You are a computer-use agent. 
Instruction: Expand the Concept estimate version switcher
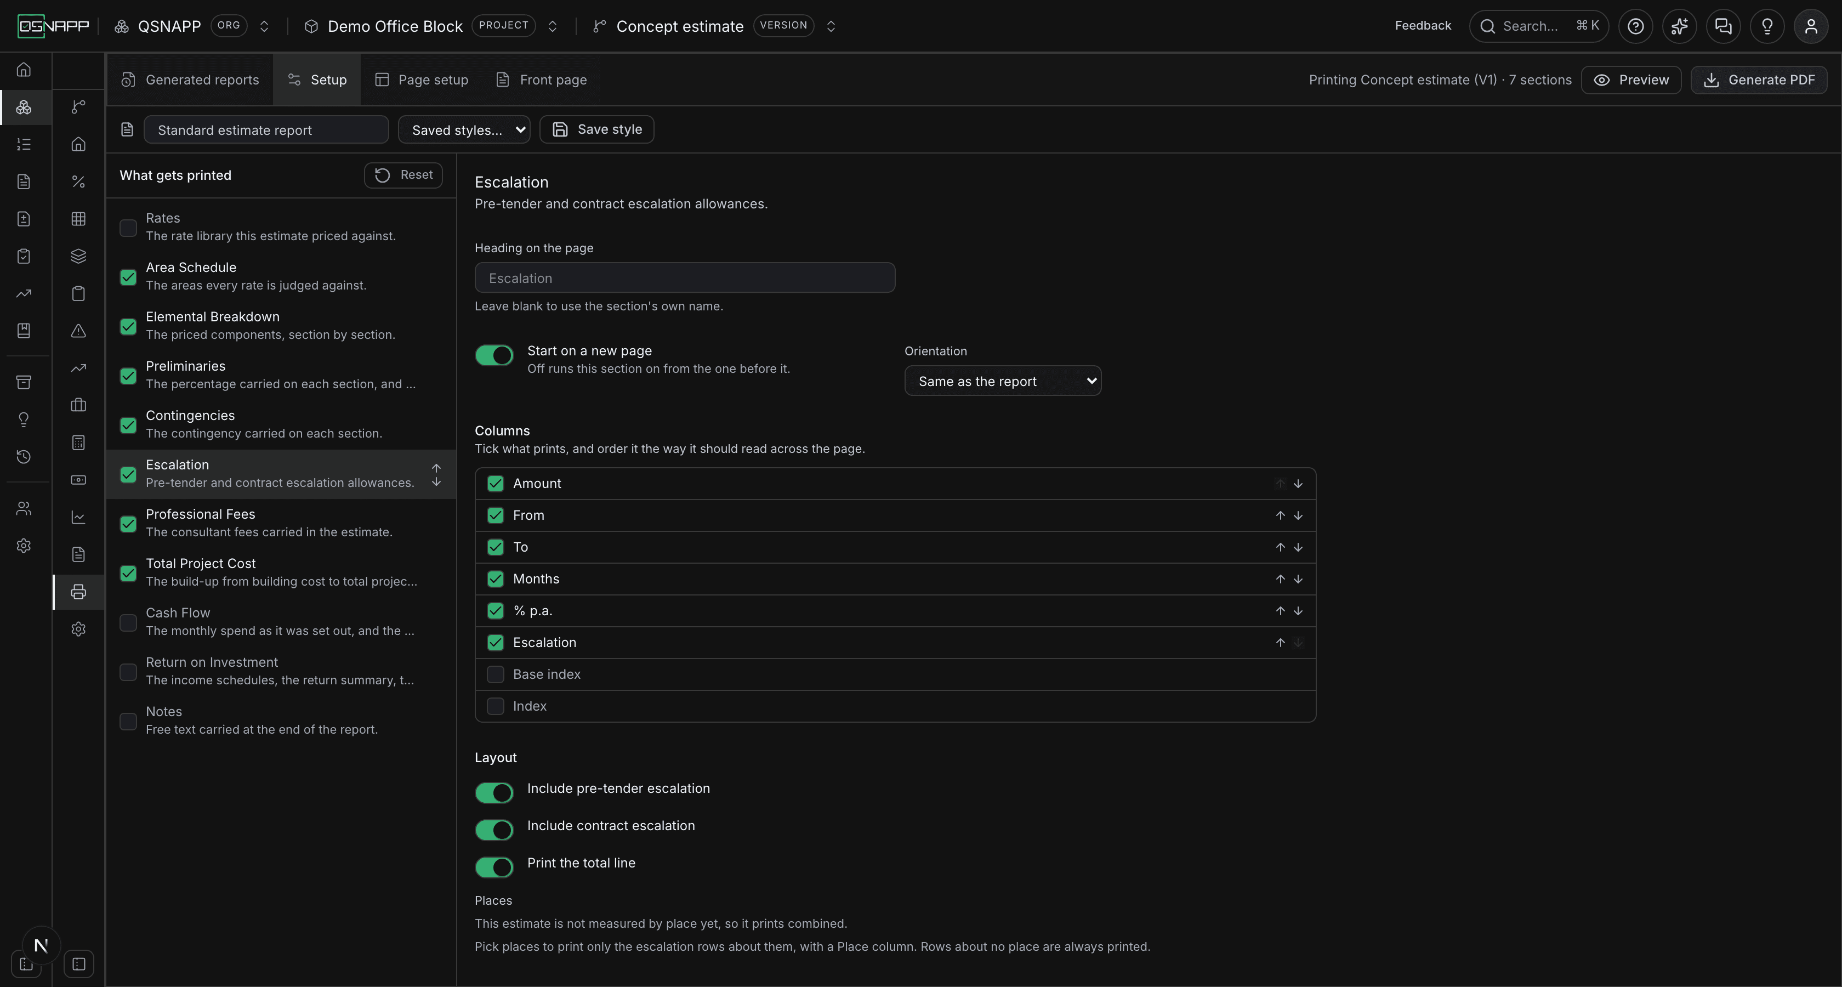click(x=831, y=26)
